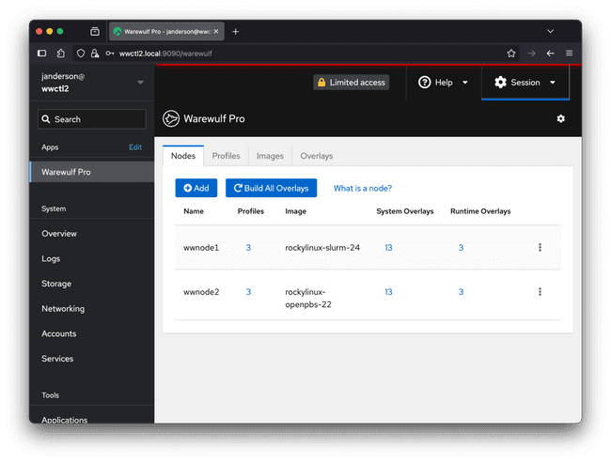This screenshot has width=611, height=462.
Task: Switch to the Profiles tab
Action: coord(226,156)
